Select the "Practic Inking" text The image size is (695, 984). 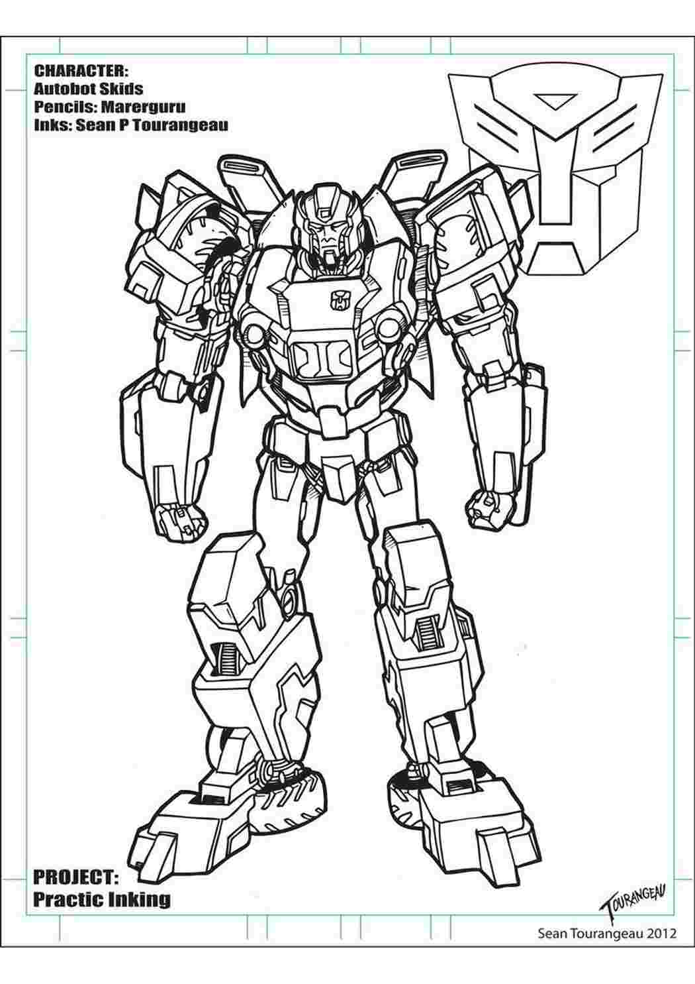point(101,899)
